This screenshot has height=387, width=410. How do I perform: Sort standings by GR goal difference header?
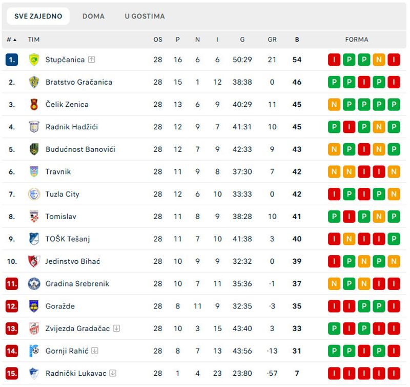pos(272,40)
